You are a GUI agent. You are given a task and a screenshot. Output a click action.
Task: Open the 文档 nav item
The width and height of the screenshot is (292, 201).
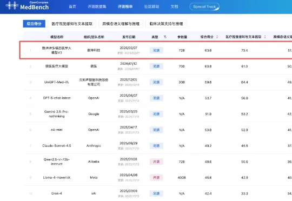coord(174,6)
